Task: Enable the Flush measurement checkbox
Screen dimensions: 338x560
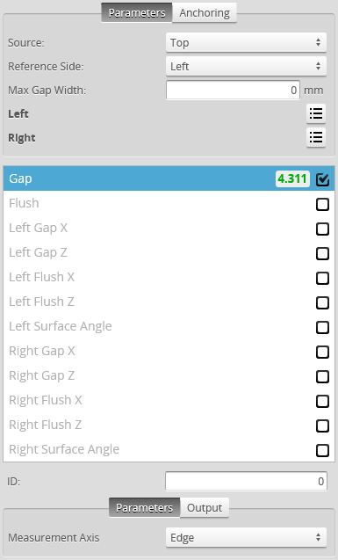Action: [322, 204]
